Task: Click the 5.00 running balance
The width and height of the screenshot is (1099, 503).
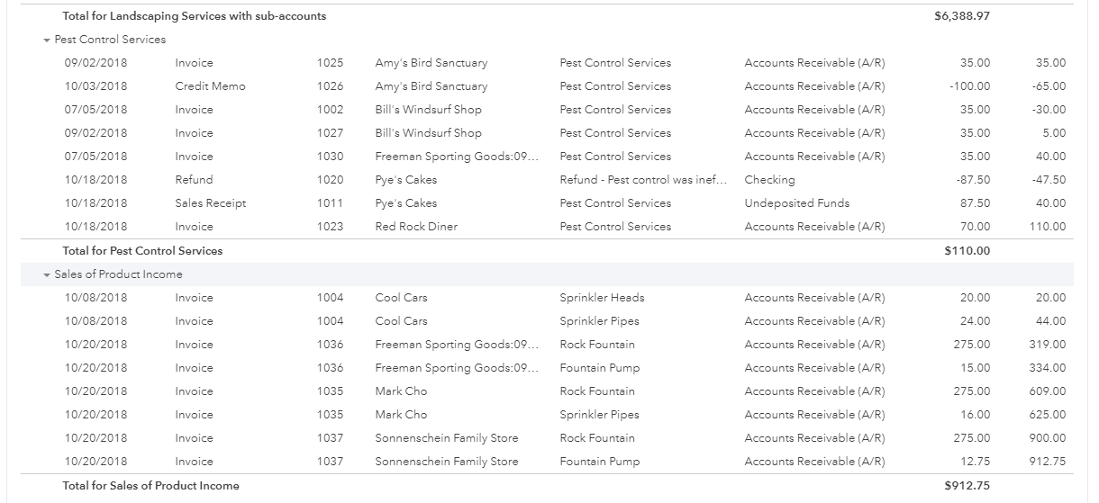Action: [1055, 133]
